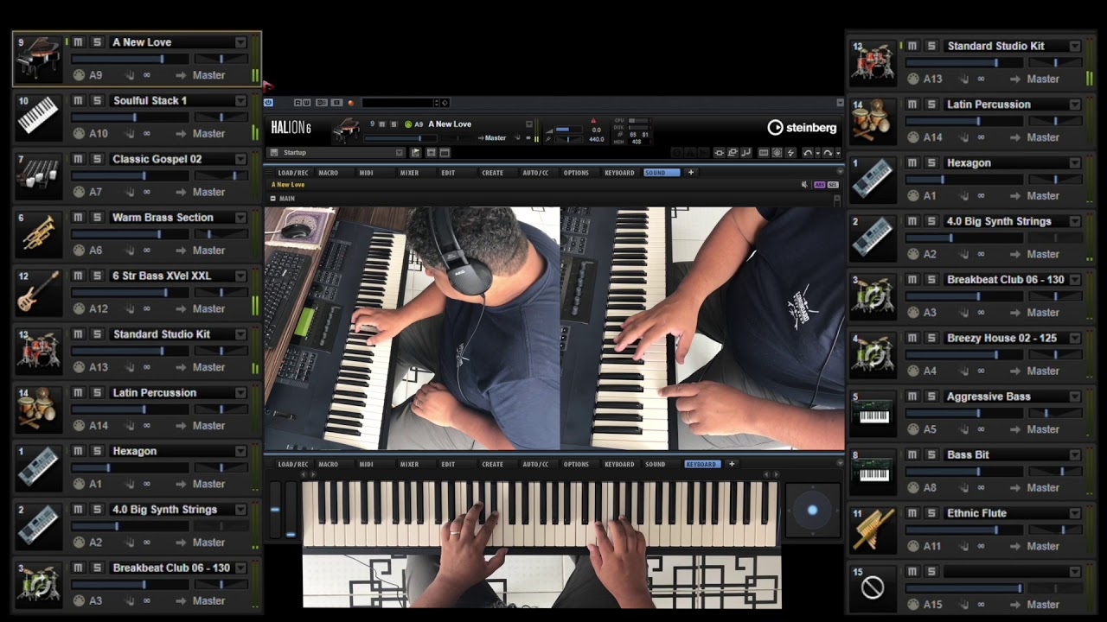Image resolution: width=1107 pixels, height=622 pixels.
Task: Click the orange record dot in plugin header
Action: coord(351,103)
